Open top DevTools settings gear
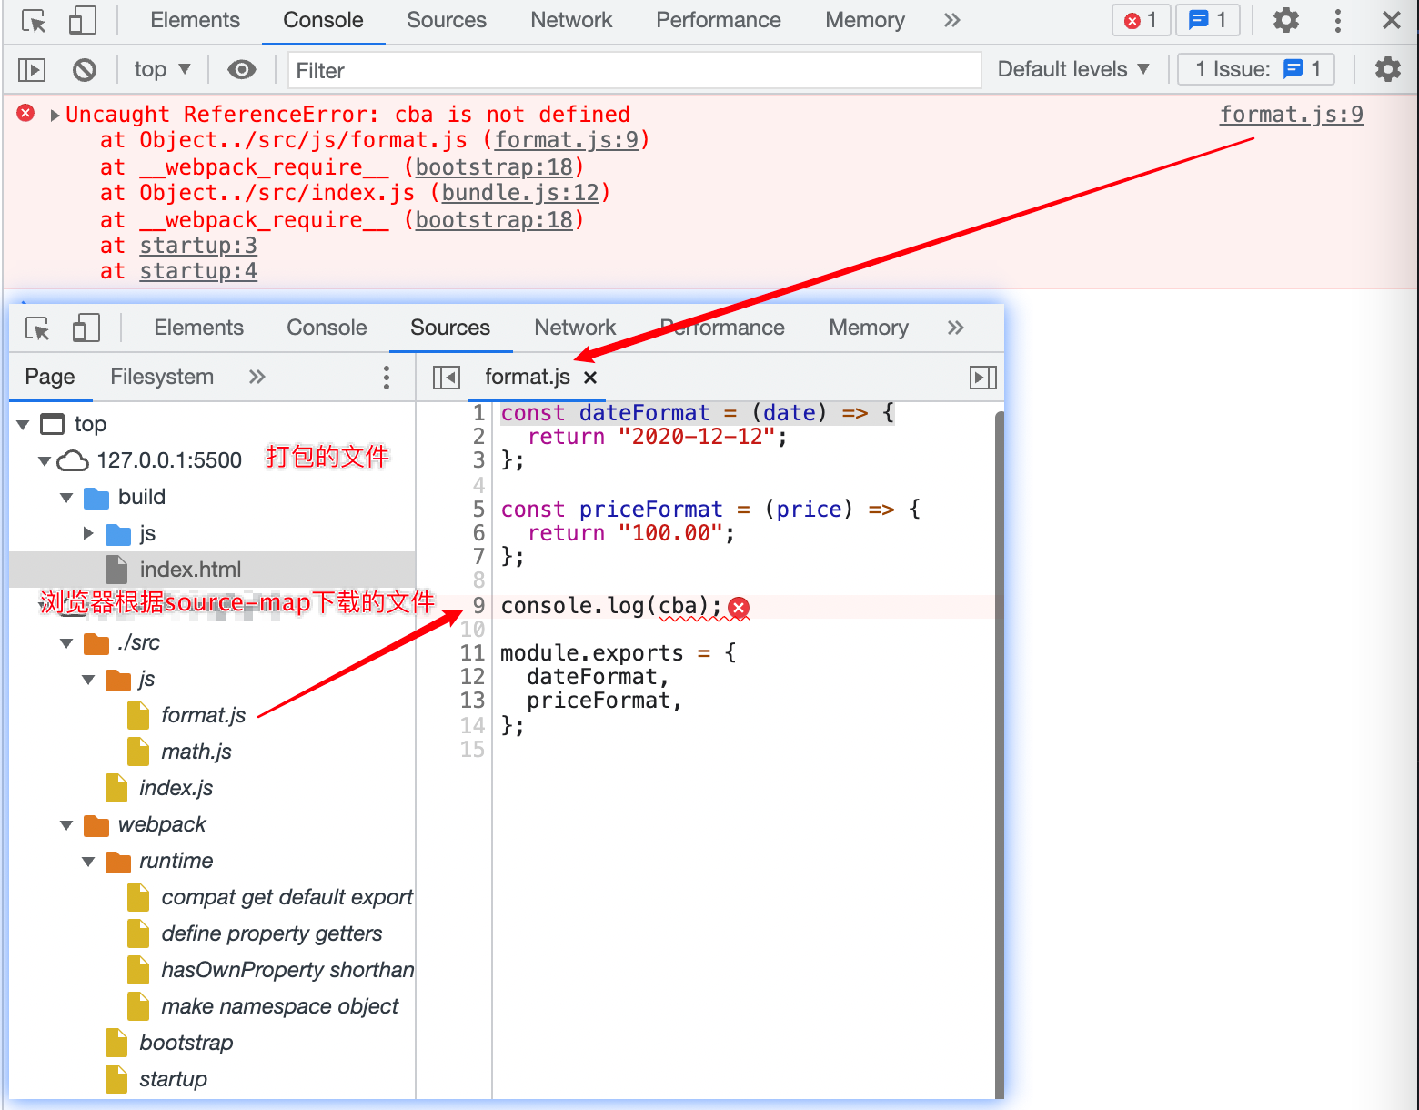Viewport: 1419px width, 1110px height. tap(1286, 20)
